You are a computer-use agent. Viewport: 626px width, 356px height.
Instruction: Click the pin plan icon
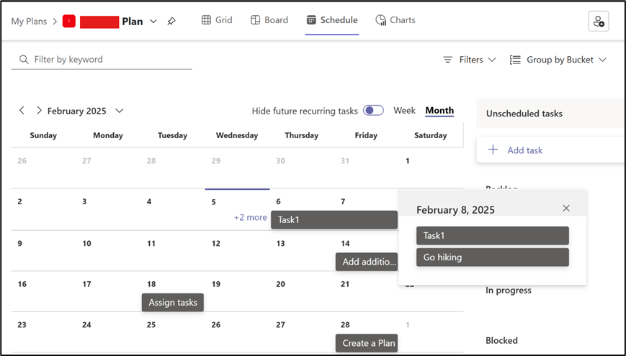171,21
